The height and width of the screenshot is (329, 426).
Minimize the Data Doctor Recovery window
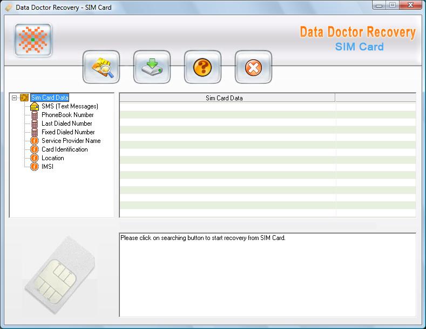[x=379, y=5]
